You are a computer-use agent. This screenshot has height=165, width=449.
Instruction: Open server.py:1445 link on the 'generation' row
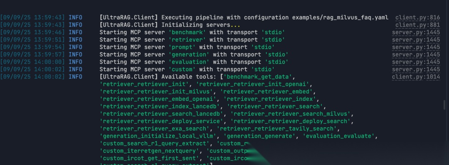click(x=416, y=55)
